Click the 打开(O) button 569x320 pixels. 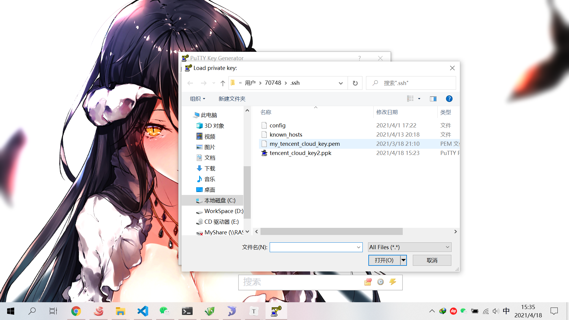point(384,260)
